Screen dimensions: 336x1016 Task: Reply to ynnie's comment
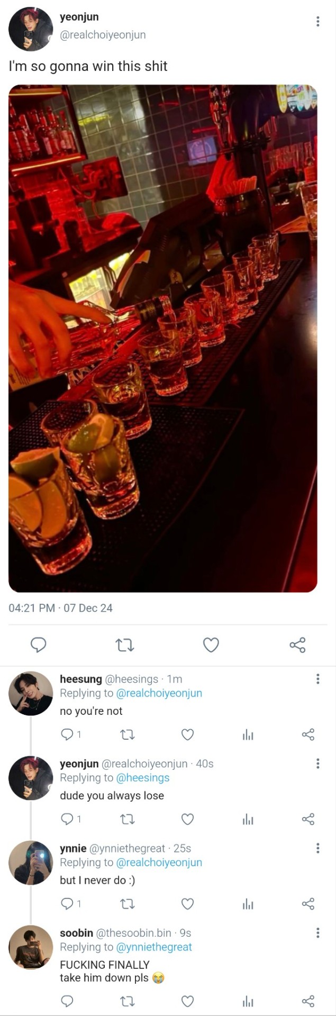coord(67,904)
